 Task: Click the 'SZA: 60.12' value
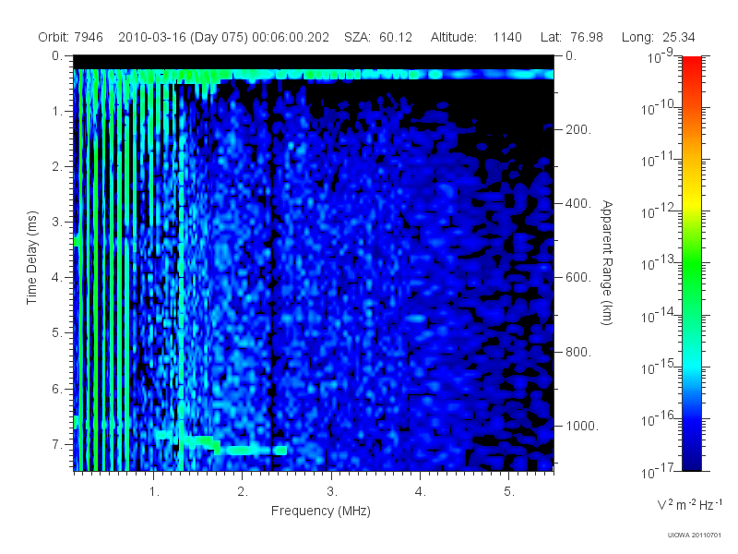(378, 37)
